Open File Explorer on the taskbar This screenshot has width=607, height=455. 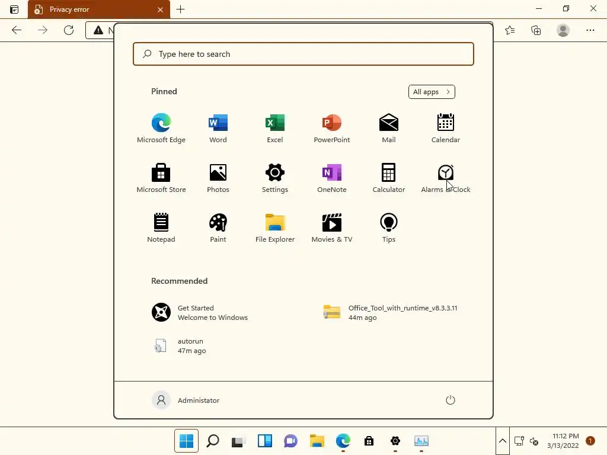[x=317, y=441]
